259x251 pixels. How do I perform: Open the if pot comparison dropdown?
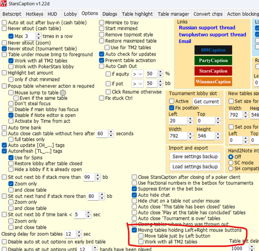(x=138, y=84)
